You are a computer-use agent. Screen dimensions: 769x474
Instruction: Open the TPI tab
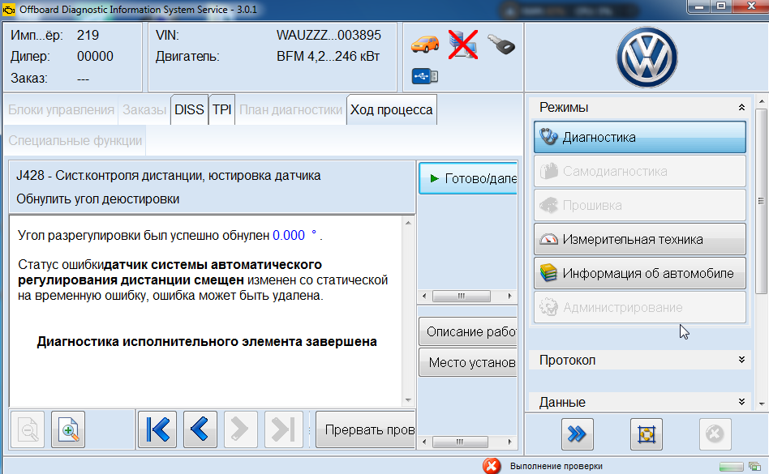click(x=221, y=110)
